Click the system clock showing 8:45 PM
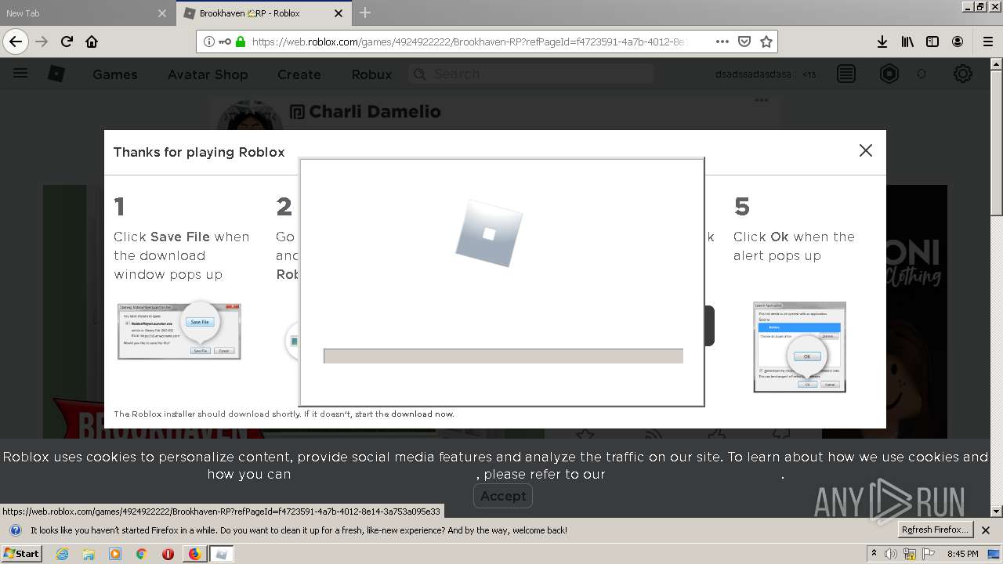Image resolution: width=1003 pixels, height=564 pixels. [962, 554]
